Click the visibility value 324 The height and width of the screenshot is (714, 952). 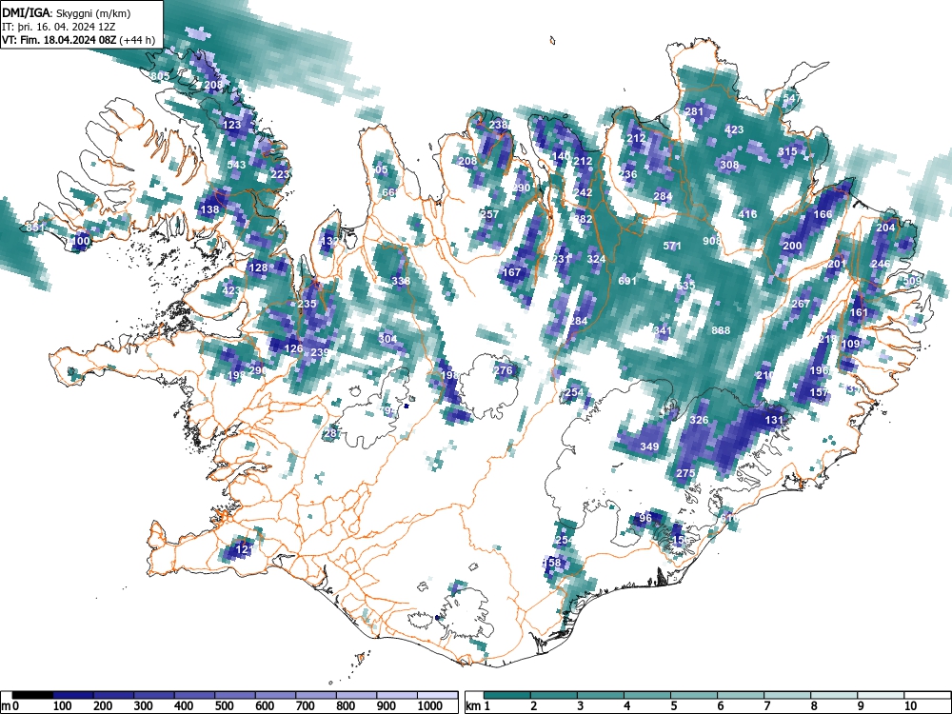click(596, 259)
